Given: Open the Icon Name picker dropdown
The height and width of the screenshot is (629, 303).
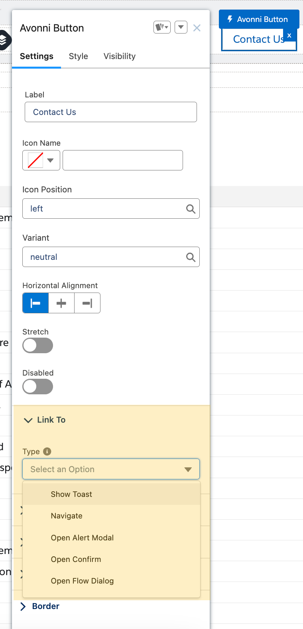Looking at the screenshot, I should tap(41, 160).
